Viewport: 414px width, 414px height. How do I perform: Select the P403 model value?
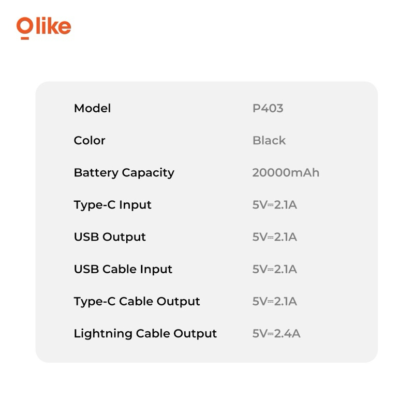tap(268, 108)
